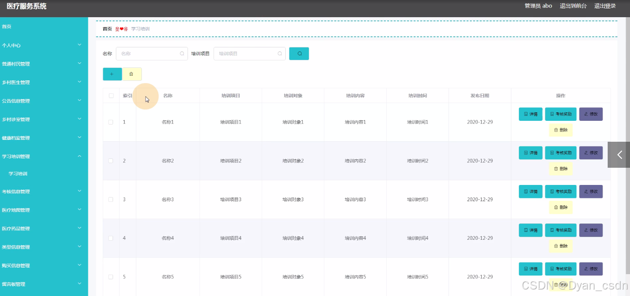Click the teal magnifier search button
630x296 pixels.
[299, 53]
